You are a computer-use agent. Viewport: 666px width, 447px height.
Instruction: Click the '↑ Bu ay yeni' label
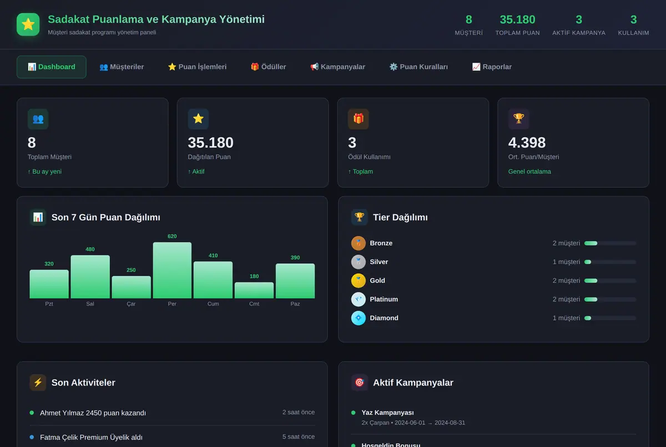click(x=44, y=172)
